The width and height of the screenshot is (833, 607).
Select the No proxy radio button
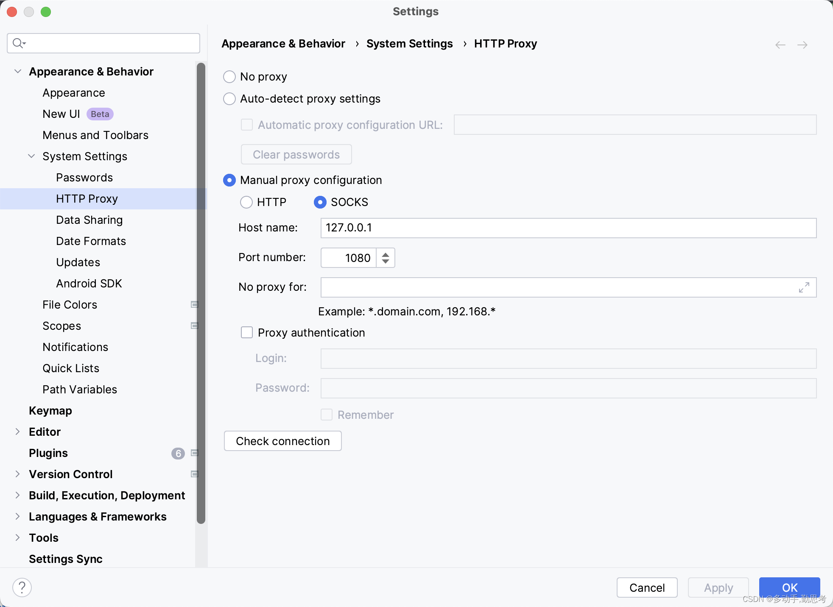(x=229, y=77)
